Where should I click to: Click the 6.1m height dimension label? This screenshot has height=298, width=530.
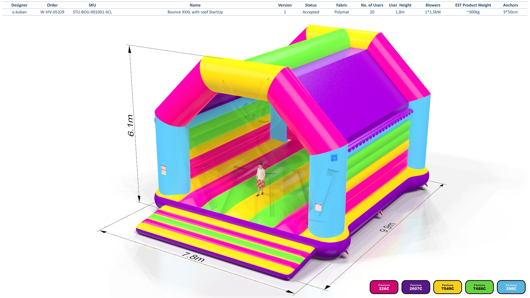[x=131, y=125]
